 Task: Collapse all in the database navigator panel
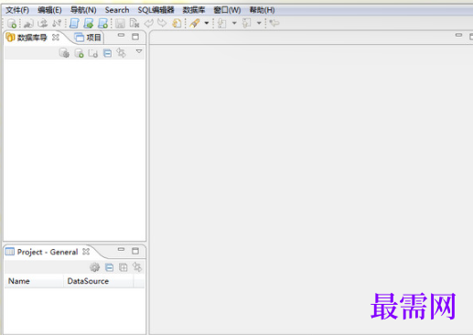(x=107, y=53)
